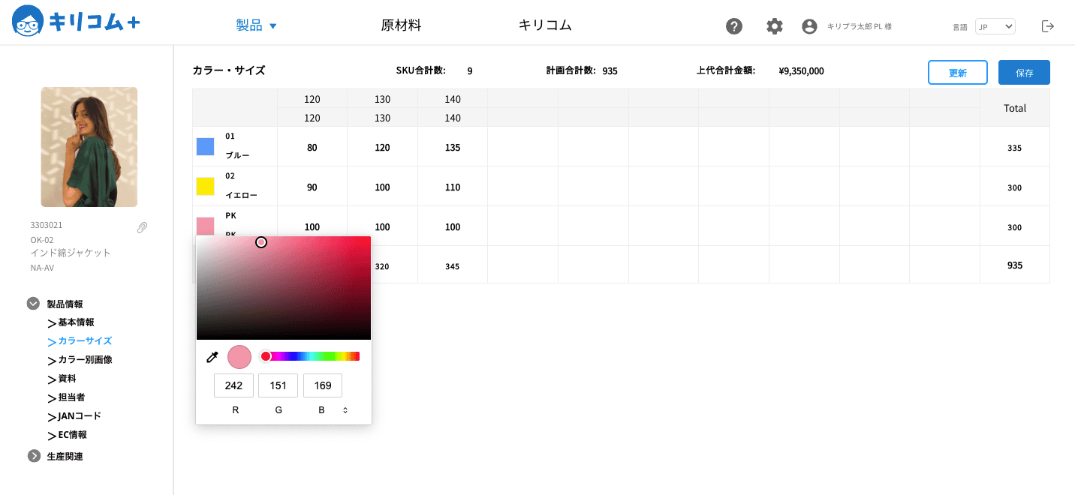Click product name インド綿ジャケット
Screen dimensions: 1075x495
71,253
